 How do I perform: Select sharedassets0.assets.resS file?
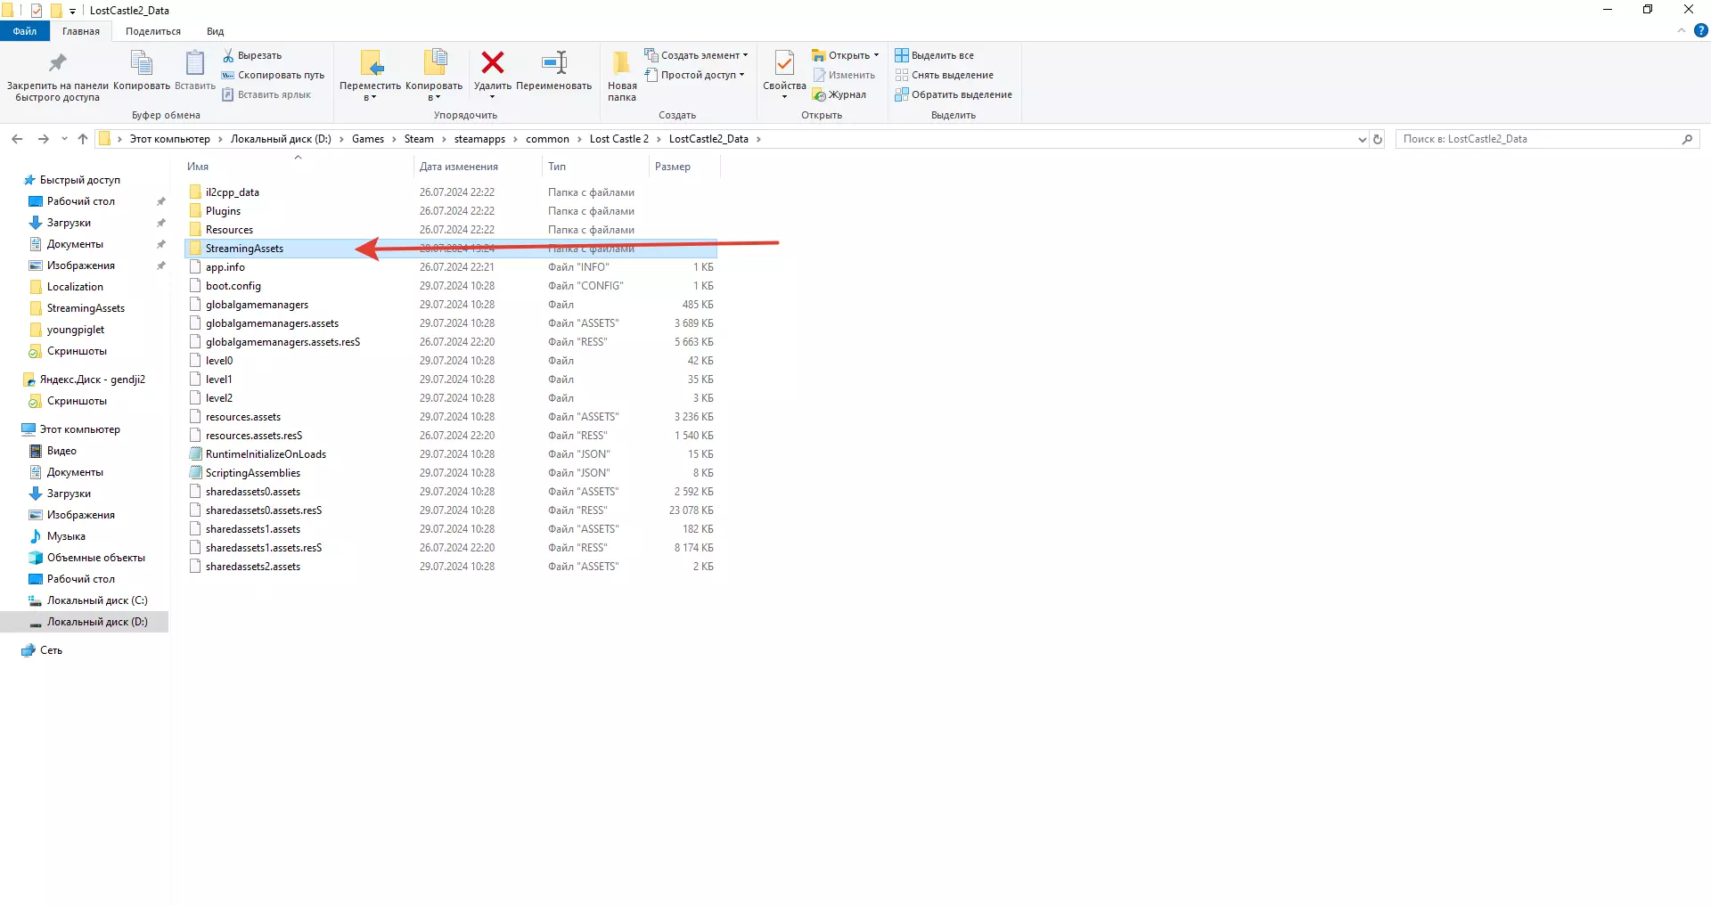point(264,510)
